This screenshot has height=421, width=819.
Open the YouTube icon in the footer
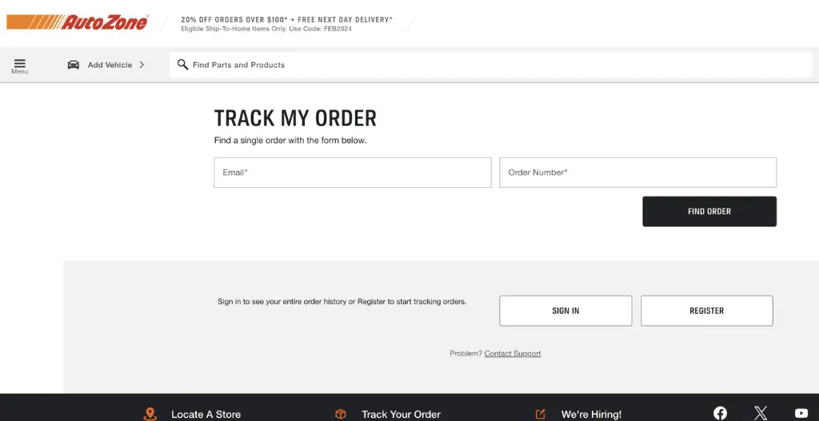click(x=801, y=413)
